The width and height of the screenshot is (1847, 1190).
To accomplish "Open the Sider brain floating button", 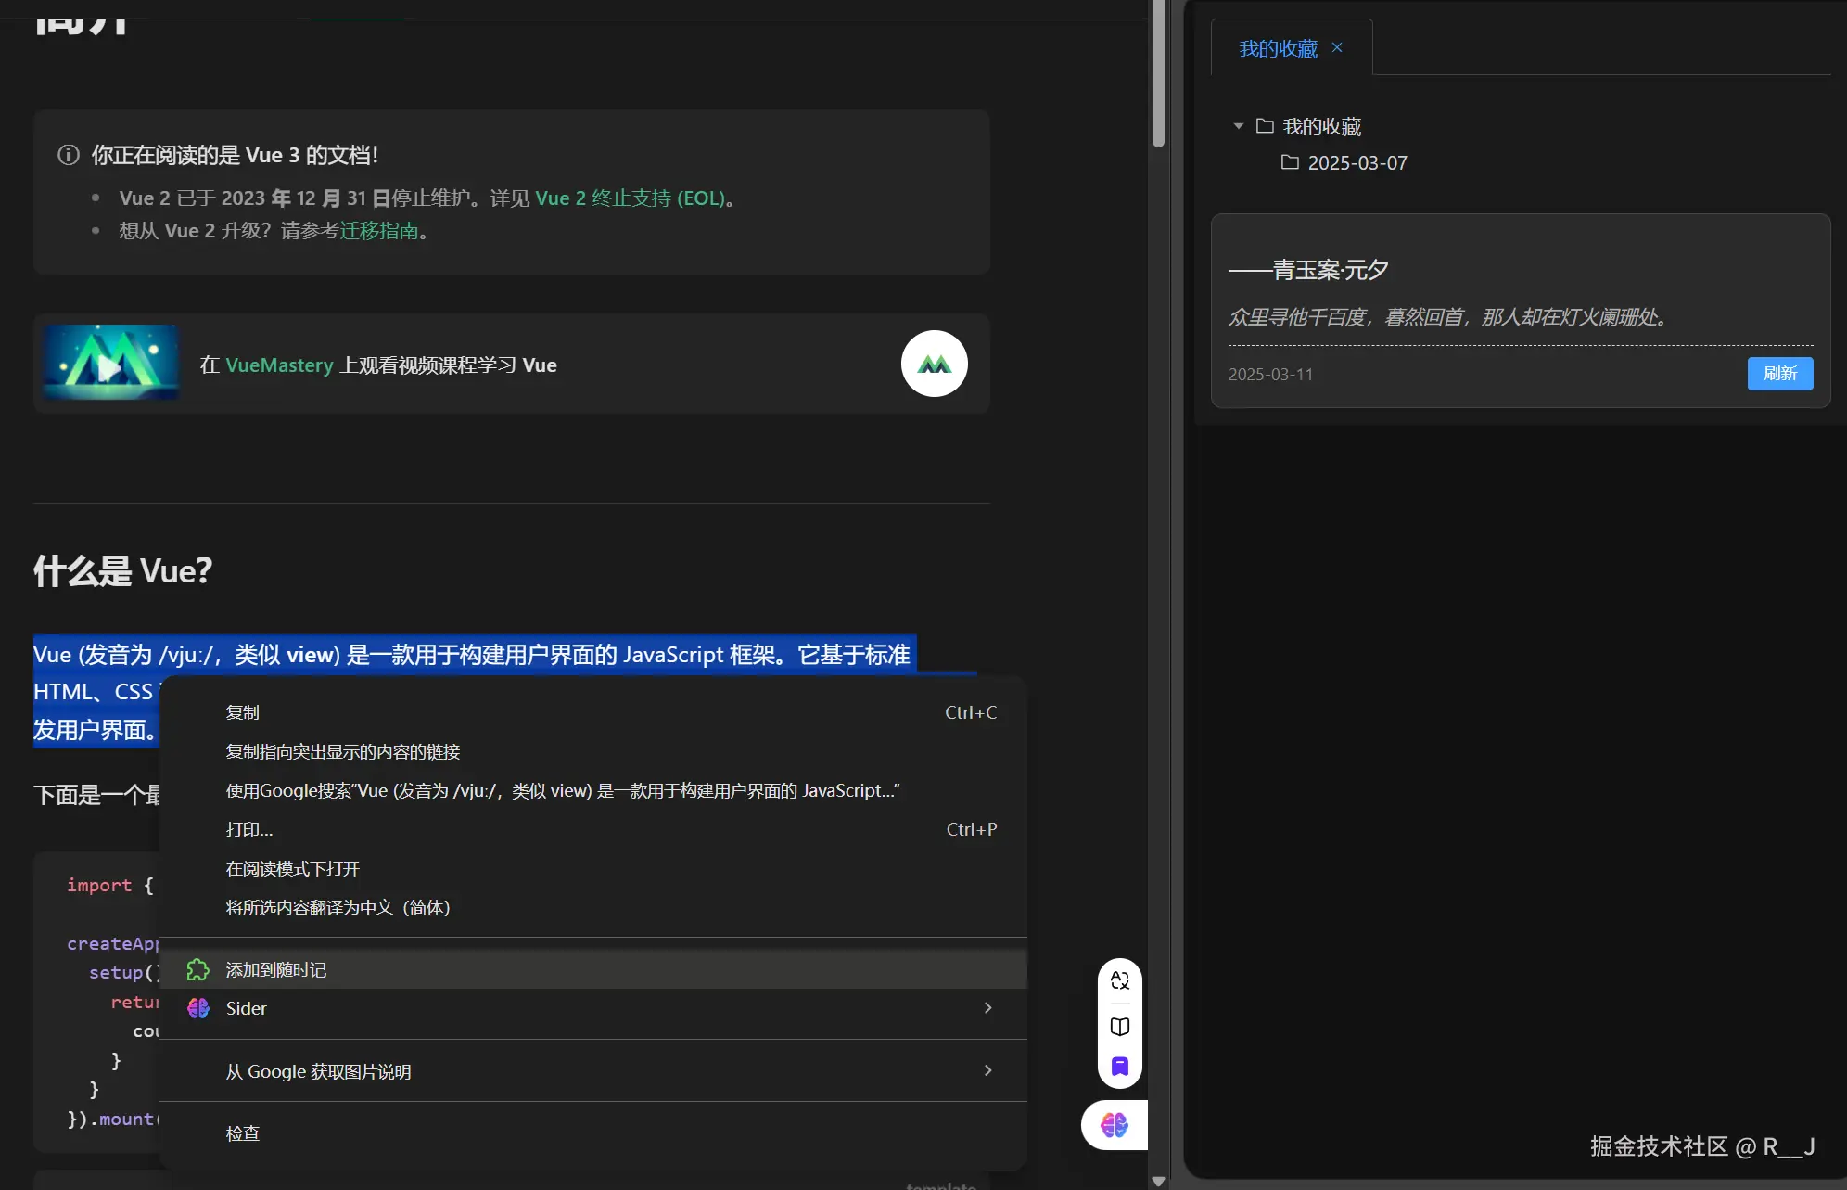I will (1114, 1125).
